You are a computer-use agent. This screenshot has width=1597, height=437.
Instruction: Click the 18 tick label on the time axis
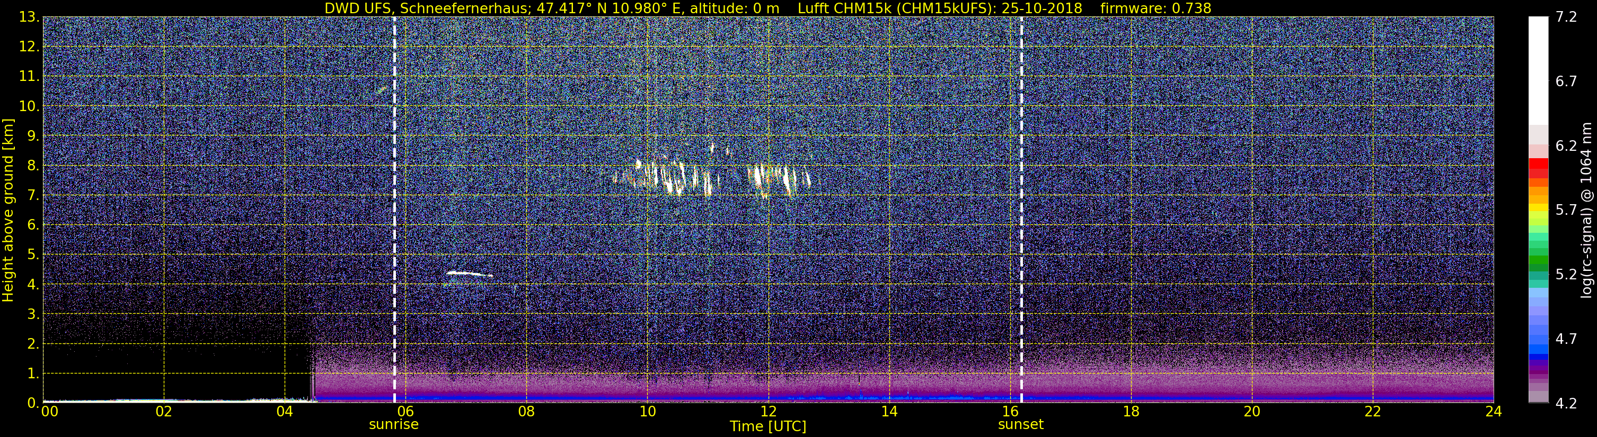point(1131,412)
